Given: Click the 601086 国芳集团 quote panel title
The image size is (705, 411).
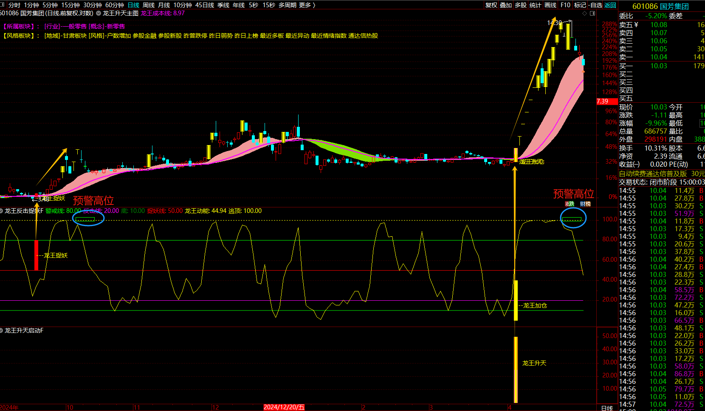Looking at the screenshot, I should (x=660, y=6).
